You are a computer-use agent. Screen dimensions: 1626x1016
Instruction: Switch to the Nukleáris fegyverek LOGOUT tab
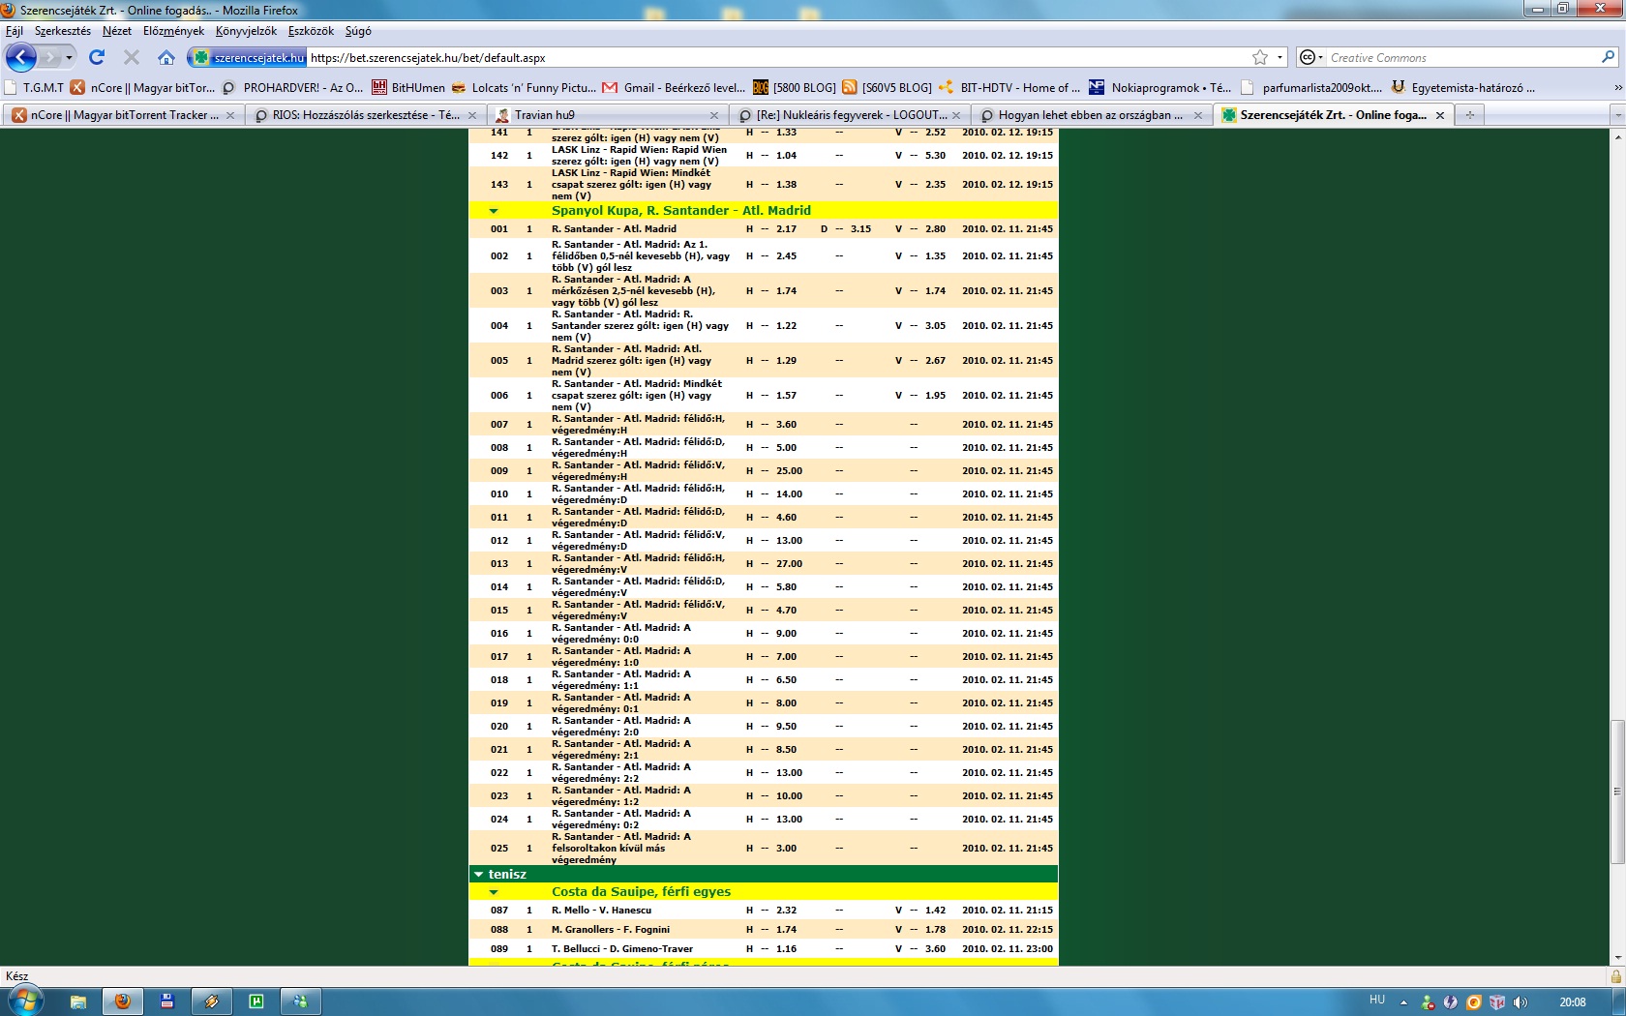click(849, 114)
